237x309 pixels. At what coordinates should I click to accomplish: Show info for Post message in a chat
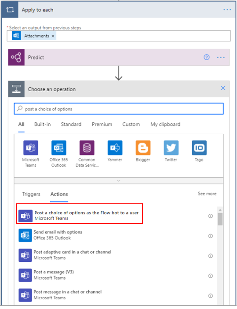pos(211,296)
